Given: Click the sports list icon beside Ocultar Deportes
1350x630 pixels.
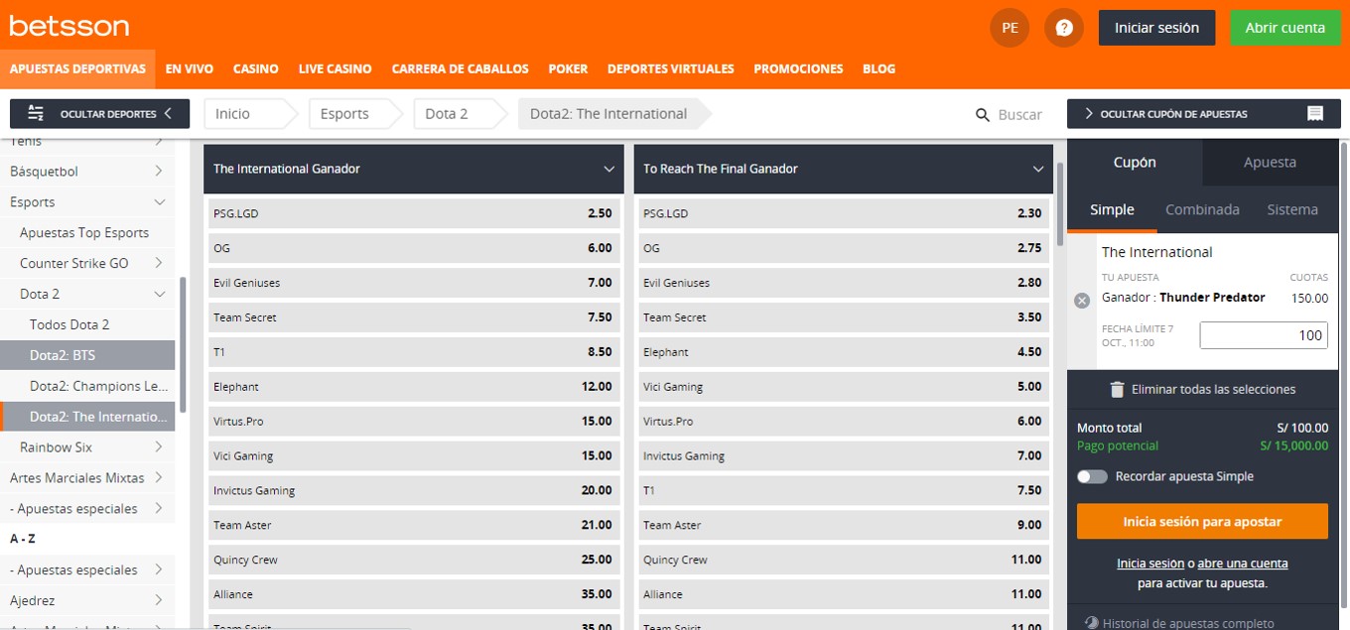Looking at the screenshot, I should click(x=36, y=113).
